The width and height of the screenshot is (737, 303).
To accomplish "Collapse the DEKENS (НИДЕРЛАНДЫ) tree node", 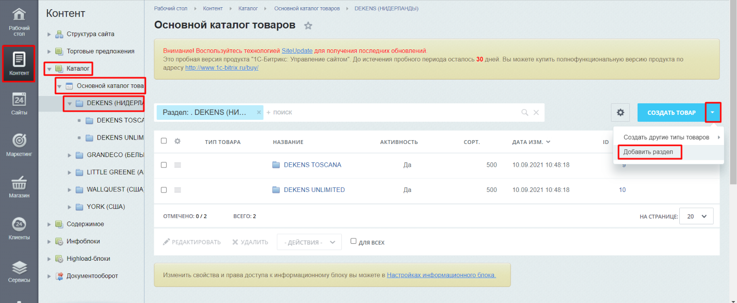I will (69, 103).
